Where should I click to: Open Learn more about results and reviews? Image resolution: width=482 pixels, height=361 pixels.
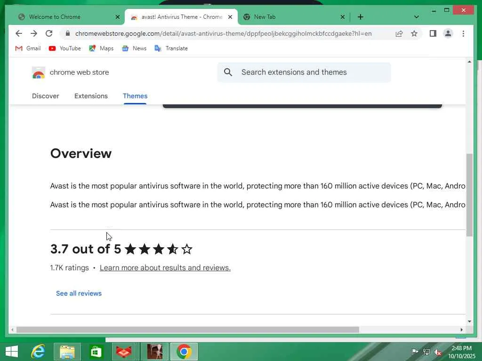(x=165, y=267)
